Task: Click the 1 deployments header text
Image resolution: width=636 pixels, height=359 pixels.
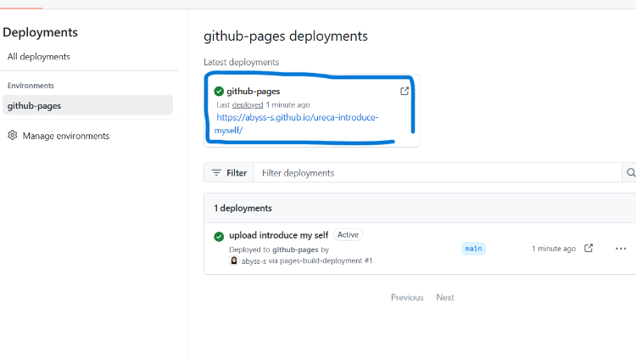Action: click(x=243, y=208)
